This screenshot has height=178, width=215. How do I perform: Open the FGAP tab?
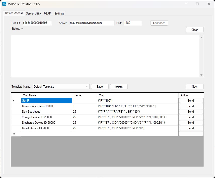[x=47, y=14]
